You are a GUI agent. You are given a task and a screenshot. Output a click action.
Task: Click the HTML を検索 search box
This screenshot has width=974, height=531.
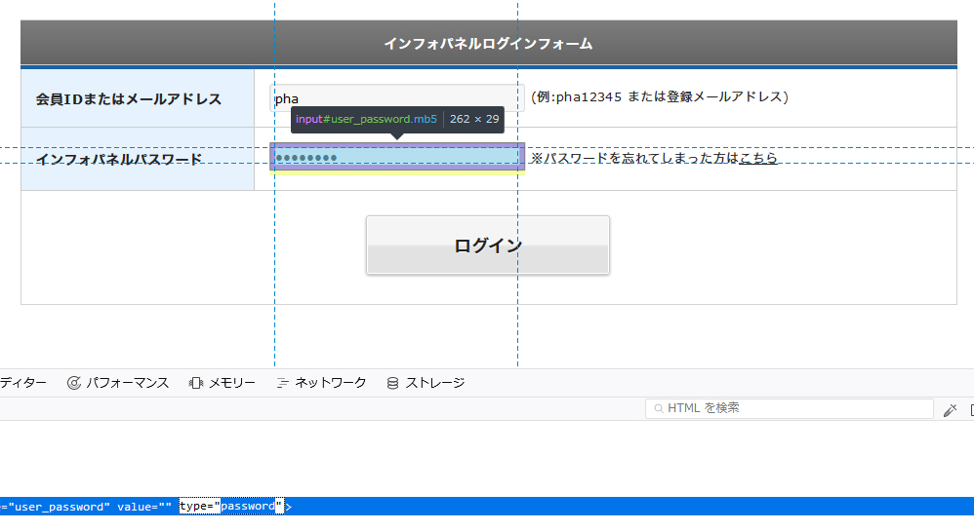click(x=789, y=408)
